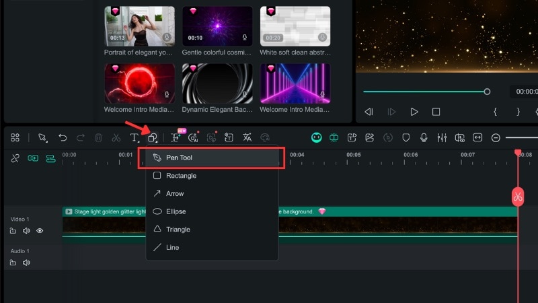Choose Ellipse from the shape menu
This screenshot has height=303, width=538.
pyautogui.click(x=212, y=211)
